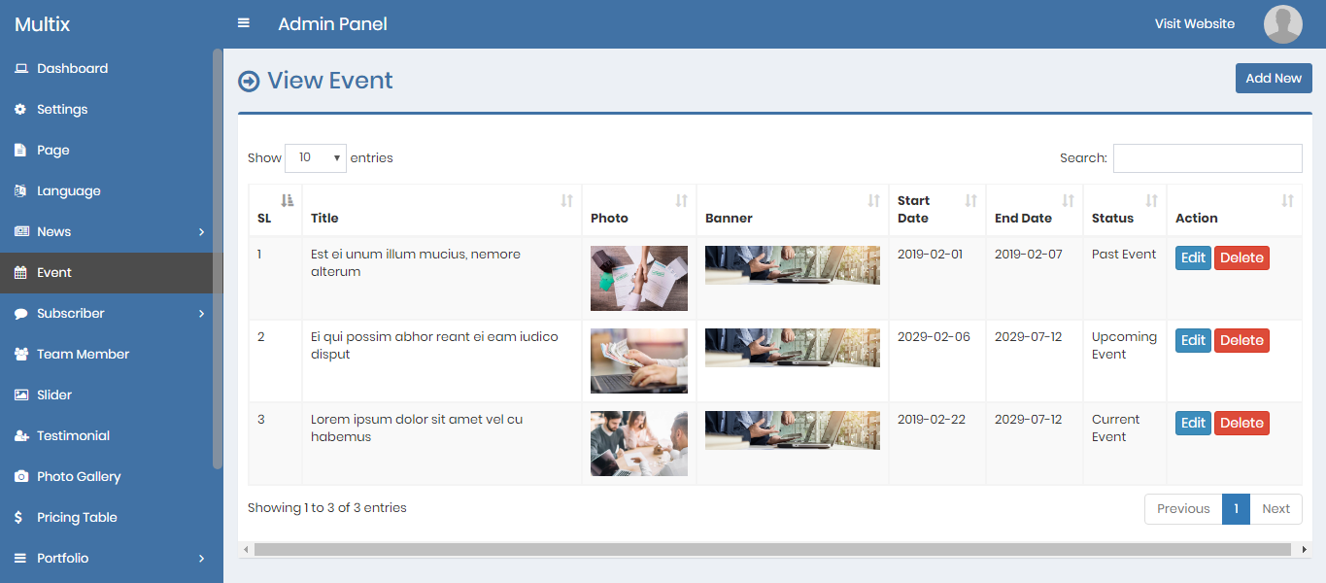Click inside the Search input field

point(1207,157)
